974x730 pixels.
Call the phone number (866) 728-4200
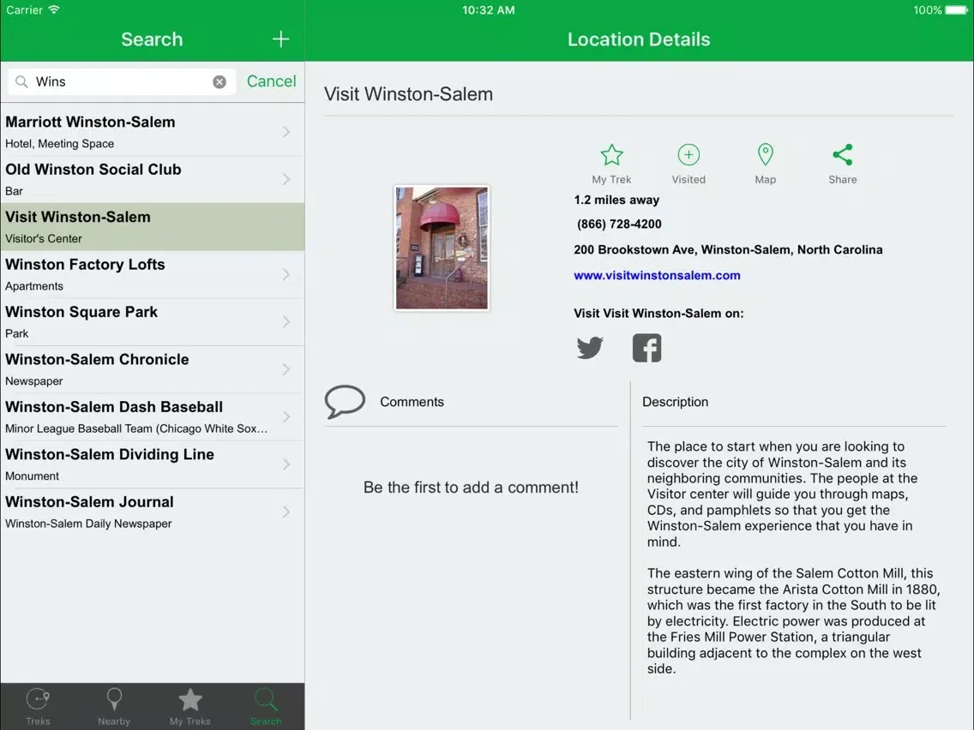click(619, 224)
